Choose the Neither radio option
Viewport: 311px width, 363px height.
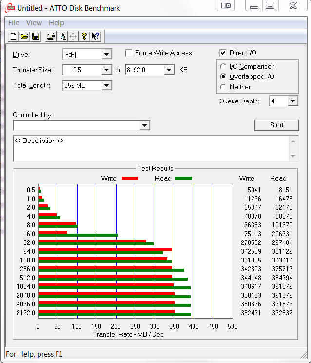[x=223, y=87]
